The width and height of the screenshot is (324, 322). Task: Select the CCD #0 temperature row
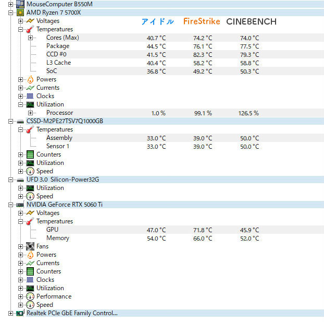tap(185, 54)
